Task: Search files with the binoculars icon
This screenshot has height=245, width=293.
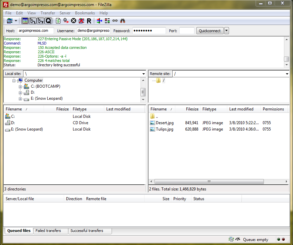Action: tap(123, 21)
